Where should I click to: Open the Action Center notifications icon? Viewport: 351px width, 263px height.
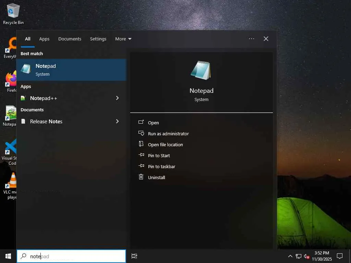[340, 256]
